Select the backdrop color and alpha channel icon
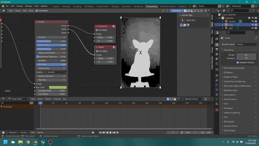This screenshot has width=259, height=146. click(x=185, y=11)
